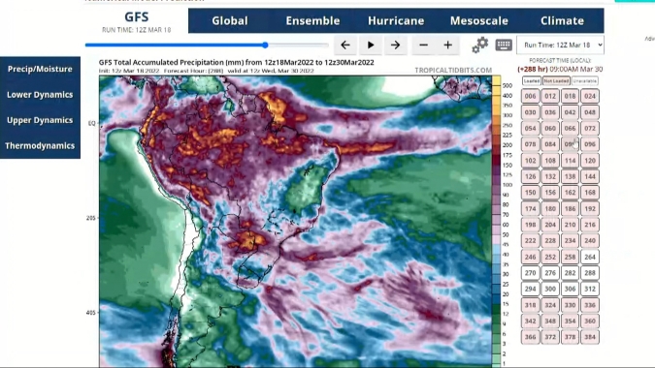Click the Unavailable legend label

[585, 80]
